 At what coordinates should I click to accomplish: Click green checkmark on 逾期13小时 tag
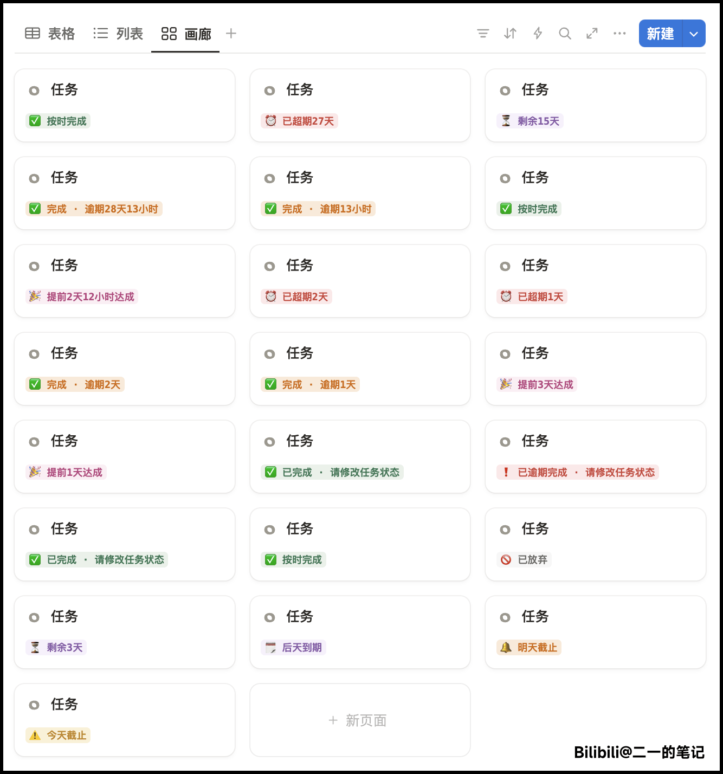pos(270,209)
